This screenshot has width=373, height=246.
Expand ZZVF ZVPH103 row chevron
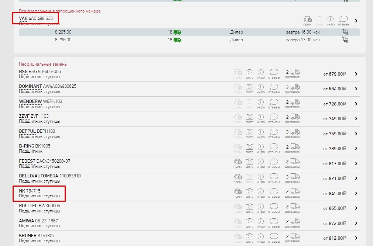pyautogui.click(x=356, y=118)
